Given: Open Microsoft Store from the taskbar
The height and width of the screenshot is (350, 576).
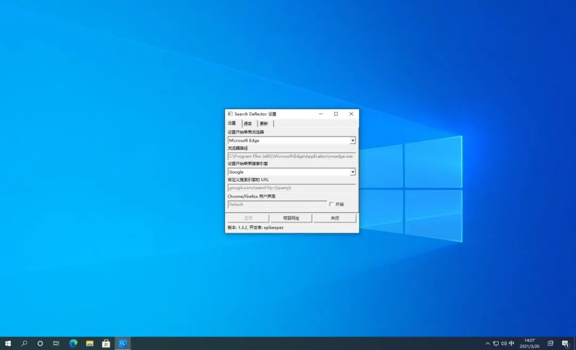Looking at the screenshot, I should [x=106, y=344].
